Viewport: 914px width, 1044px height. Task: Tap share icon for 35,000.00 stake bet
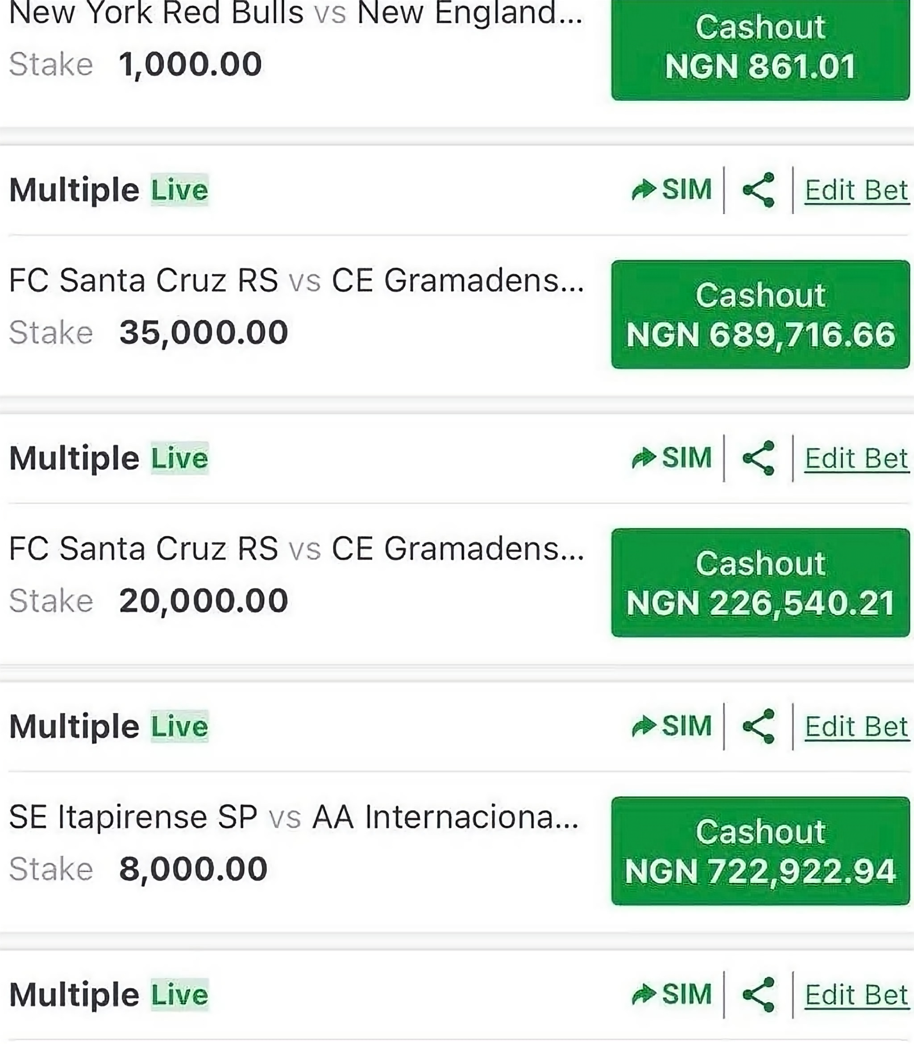(759, 190)
